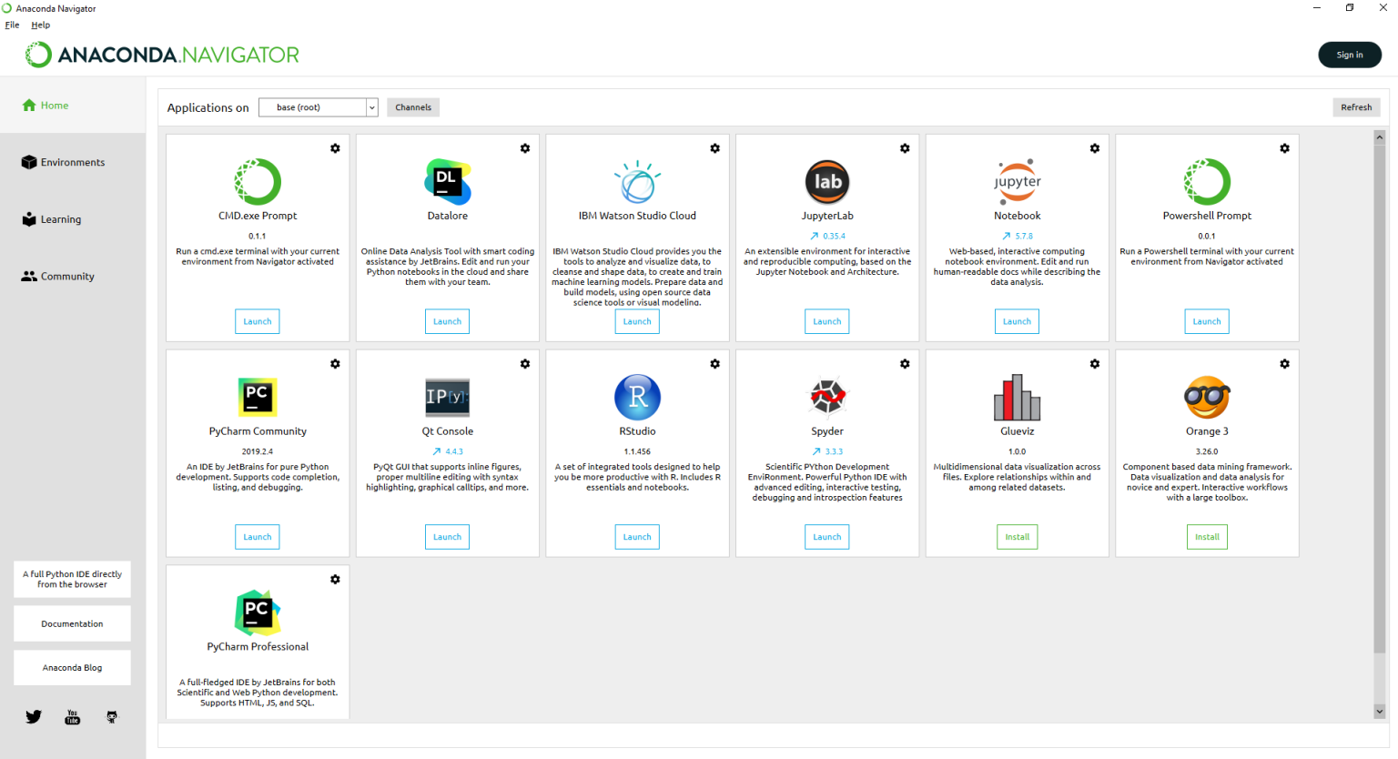Open the Help menu
Viewport: 1398px width, 759px height.
coord(40,25)
